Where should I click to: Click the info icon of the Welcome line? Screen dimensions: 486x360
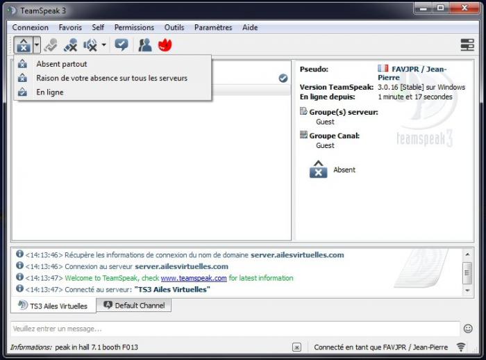click(19, 277)
